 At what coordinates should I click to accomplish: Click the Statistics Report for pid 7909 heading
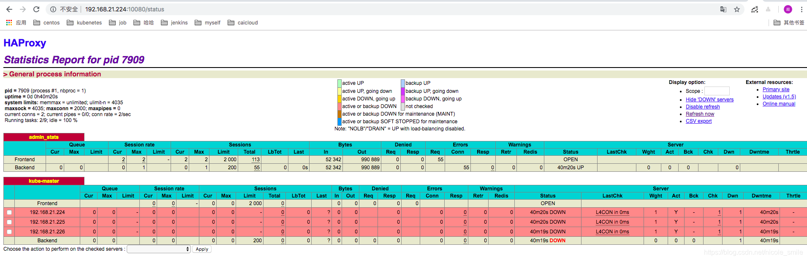click(x=74, y=60)
